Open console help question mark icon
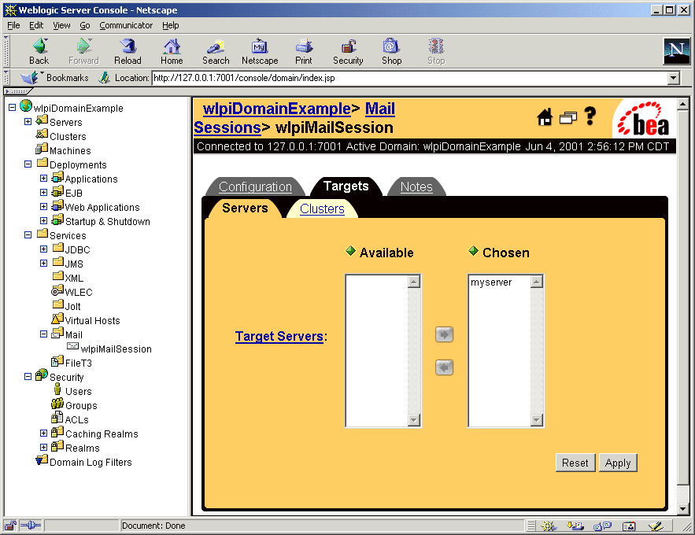 click(590, 116)
